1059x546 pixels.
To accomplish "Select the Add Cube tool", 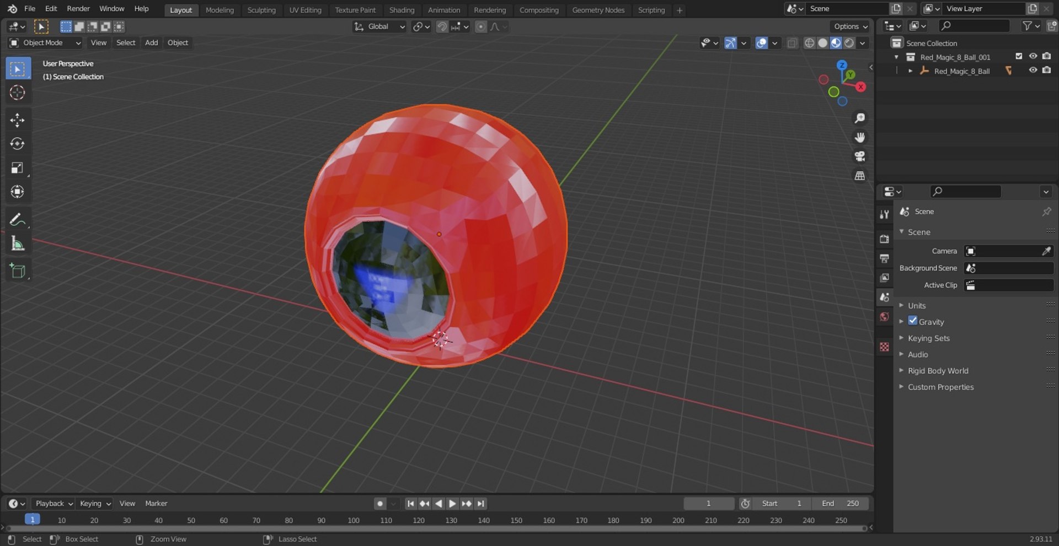I will click(x=18, y=271).
